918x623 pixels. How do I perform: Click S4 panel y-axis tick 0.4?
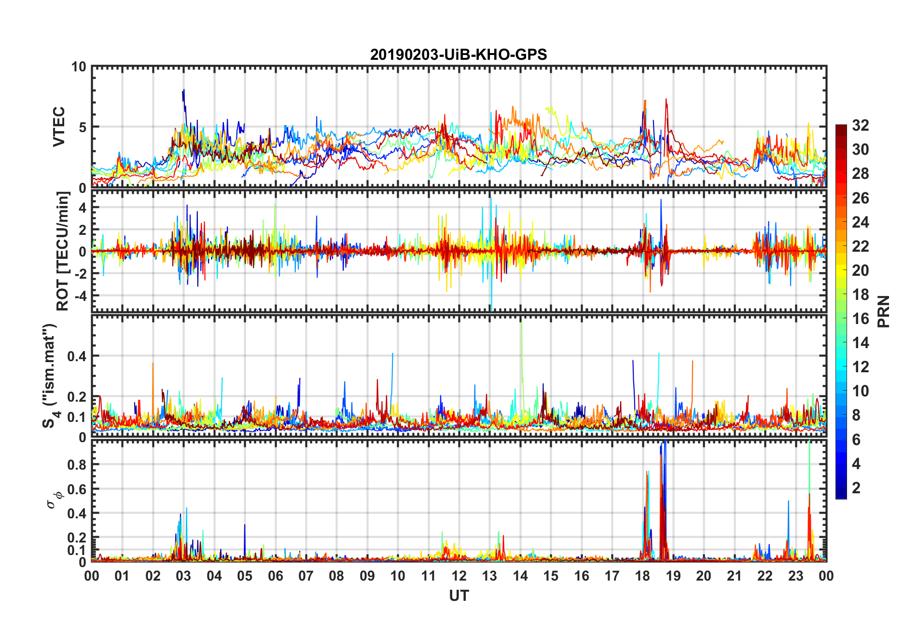(77, 356)
